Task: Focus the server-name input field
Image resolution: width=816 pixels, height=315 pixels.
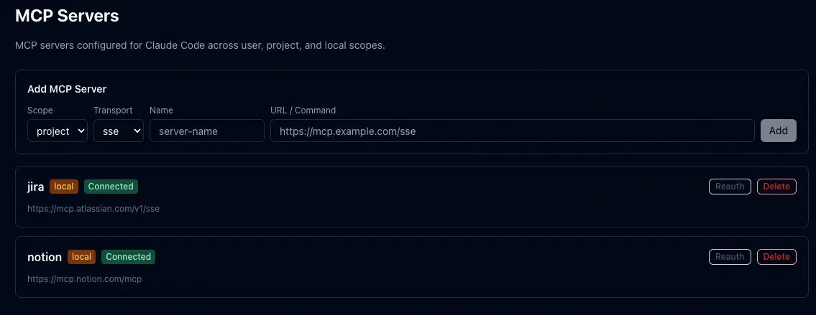Action: click(x=207, y=131)
